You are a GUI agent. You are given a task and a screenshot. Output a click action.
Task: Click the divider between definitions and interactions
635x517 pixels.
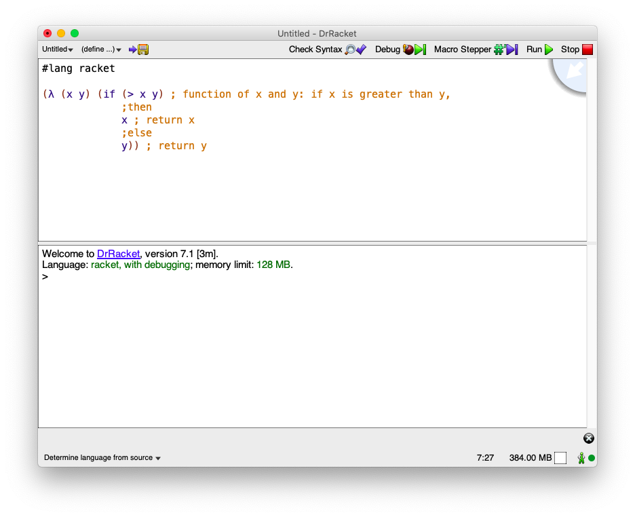click(x=312, y=243)
